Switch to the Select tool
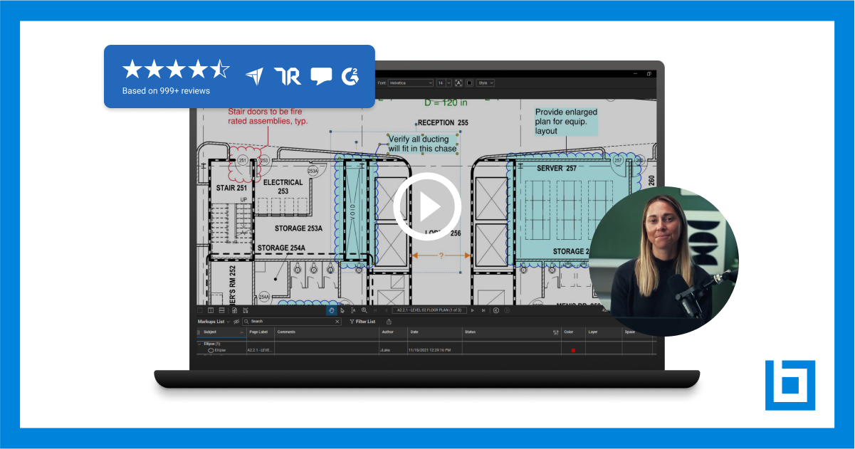 342,310
